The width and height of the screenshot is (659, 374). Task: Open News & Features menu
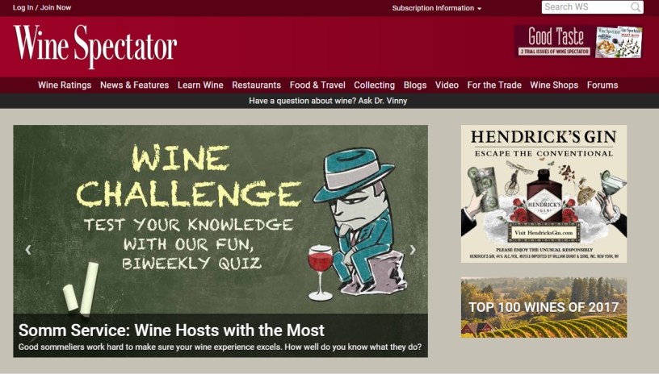[x=135, y=85]
